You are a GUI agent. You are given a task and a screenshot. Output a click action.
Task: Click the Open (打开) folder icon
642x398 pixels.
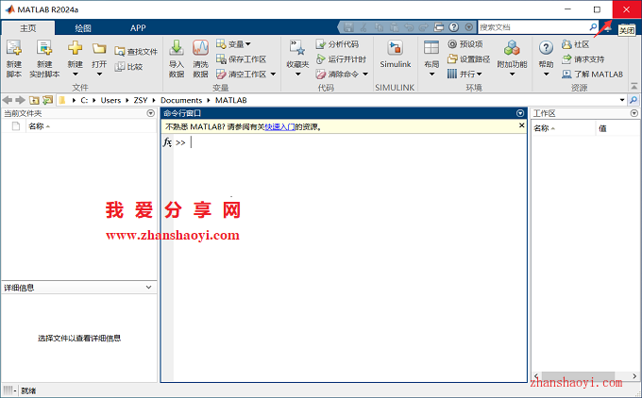tap(99, 49)
